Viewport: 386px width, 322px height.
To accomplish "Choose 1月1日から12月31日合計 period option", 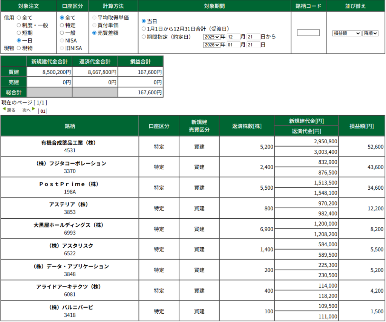I will point(144,29).
